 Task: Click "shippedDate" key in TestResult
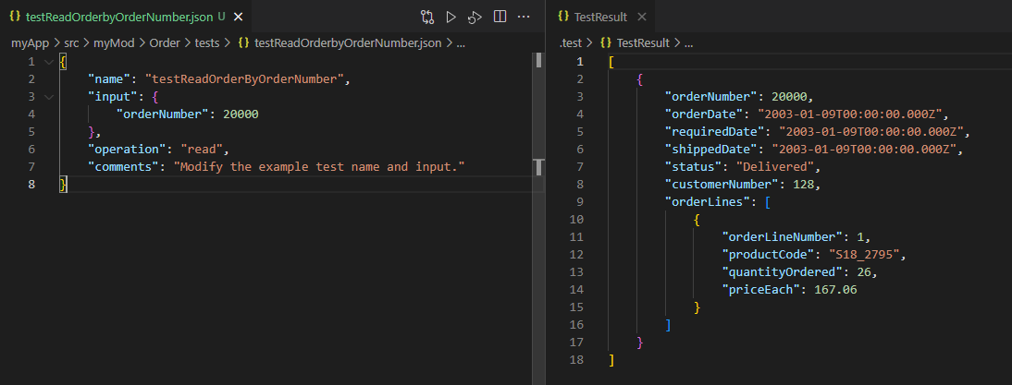pyautogui.click(x=712, y=150)
